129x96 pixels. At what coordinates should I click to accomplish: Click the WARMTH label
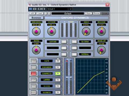pos(47,93)
